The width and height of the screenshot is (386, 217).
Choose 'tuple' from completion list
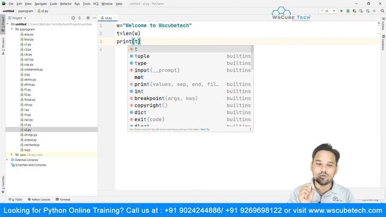(190, 56)
